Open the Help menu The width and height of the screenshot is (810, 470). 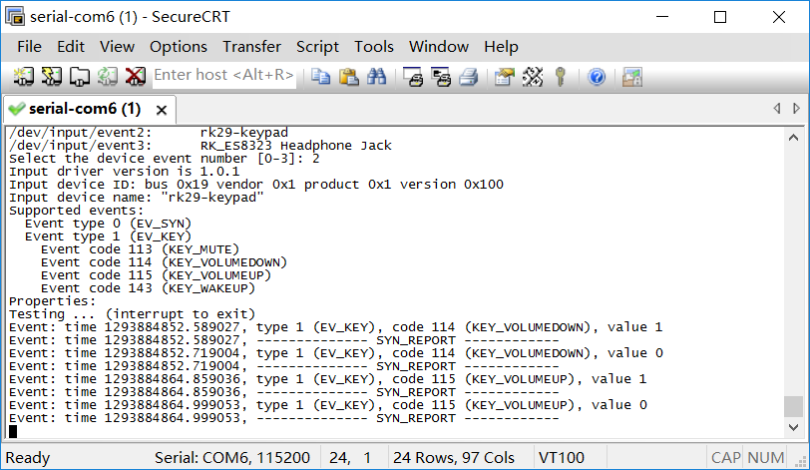click(x=501, y=47)
